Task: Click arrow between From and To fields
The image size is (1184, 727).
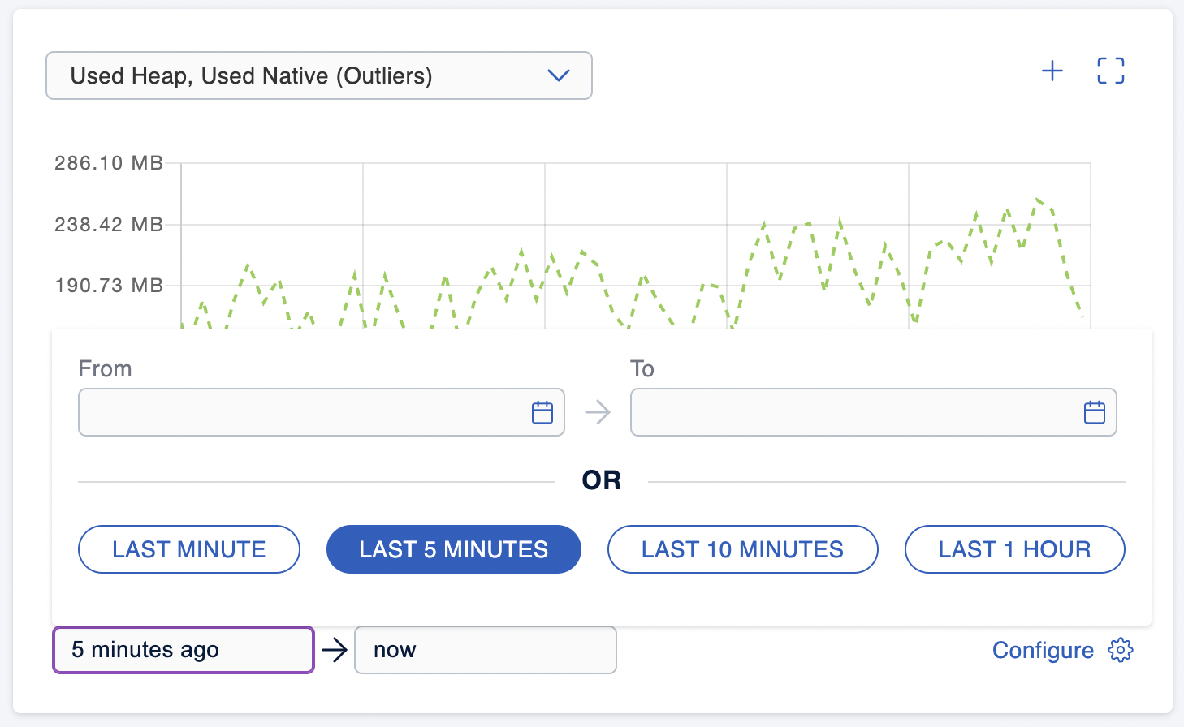Action: tap(598, 412)
